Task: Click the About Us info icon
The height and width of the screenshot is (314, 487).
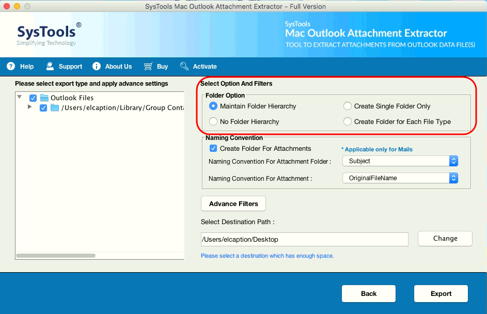Action: pos(97,66)
